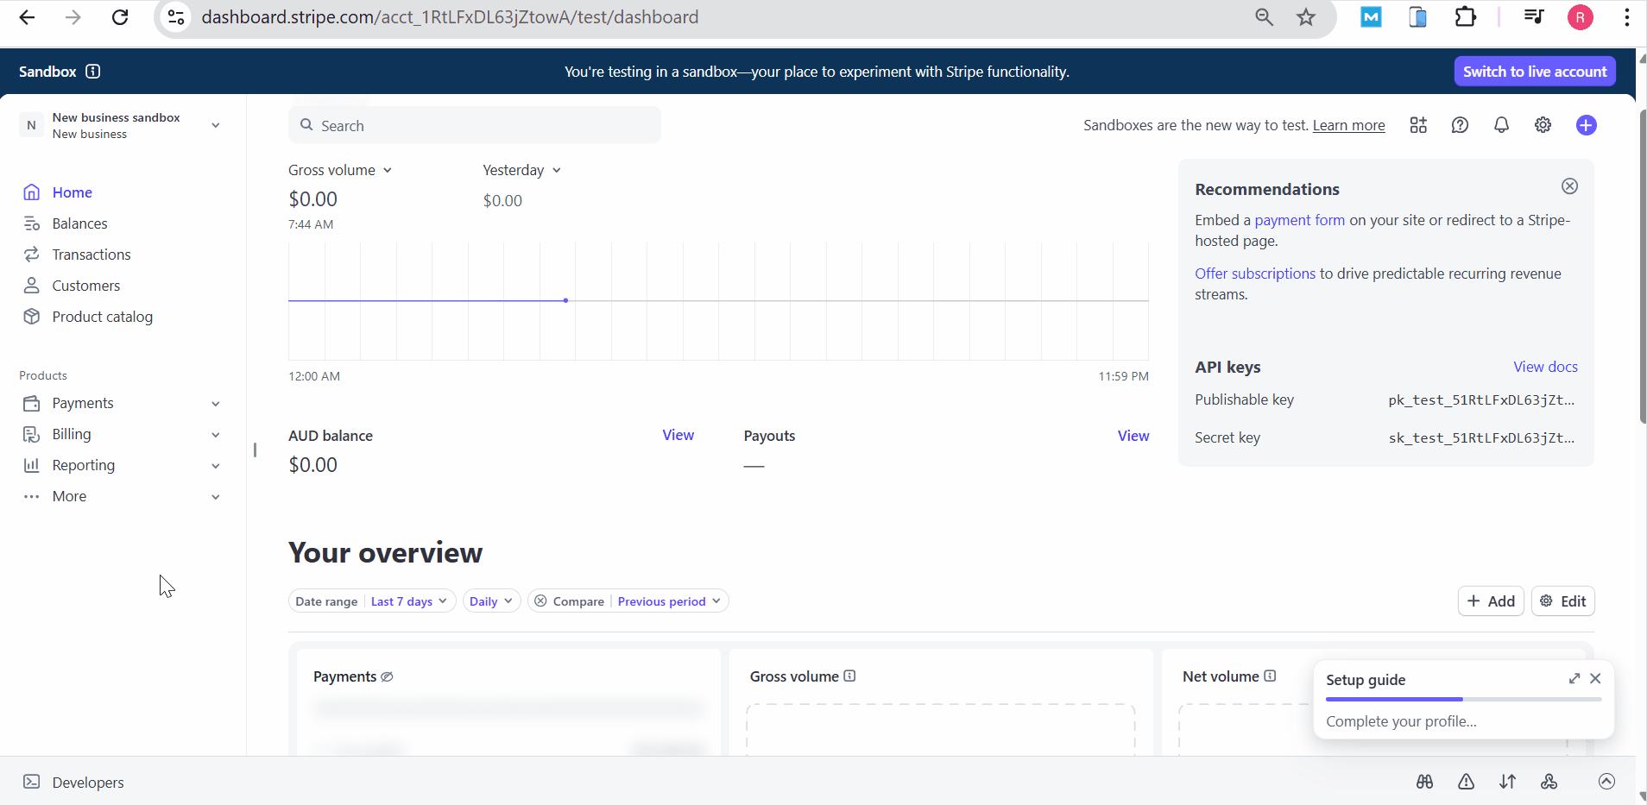Click the browser address bar URL
Viewport: 1647px width, 805px height.
[x=450, y=17]
